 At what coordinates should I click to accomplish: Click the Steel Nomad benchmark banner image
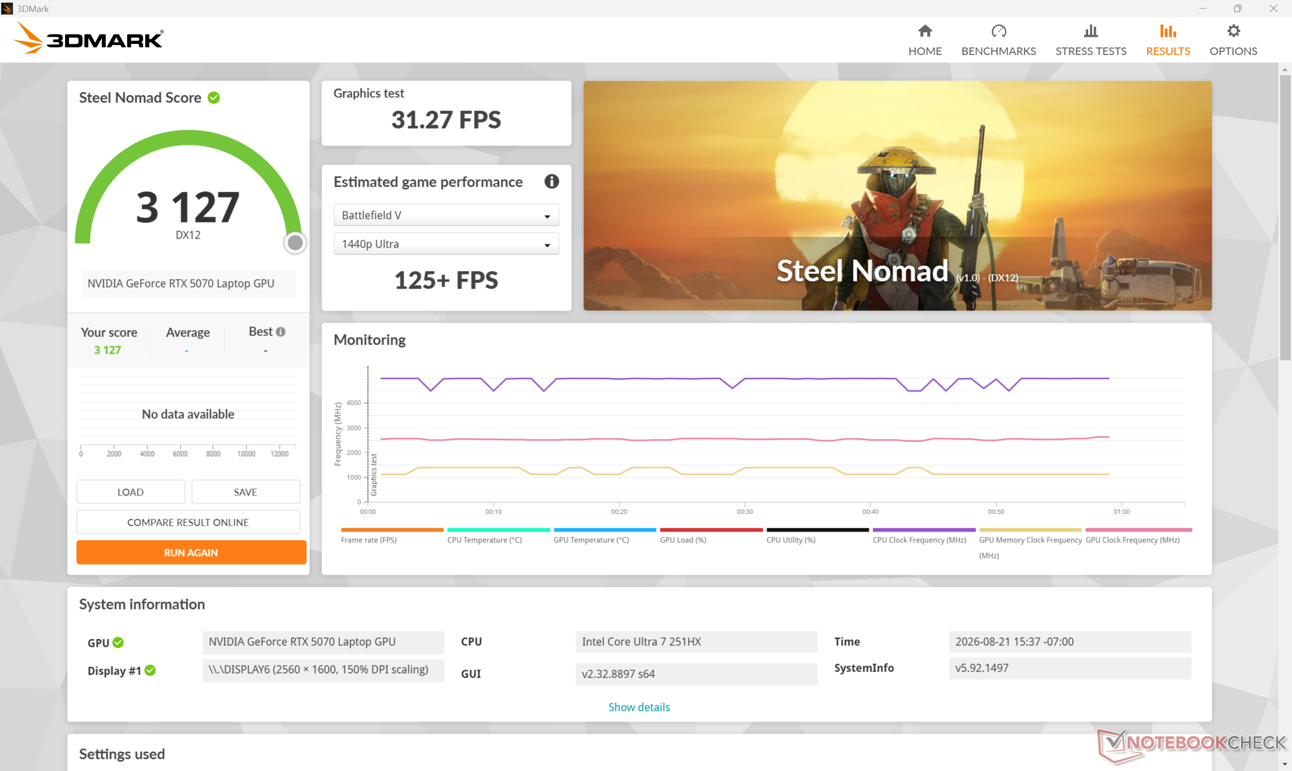897,195
